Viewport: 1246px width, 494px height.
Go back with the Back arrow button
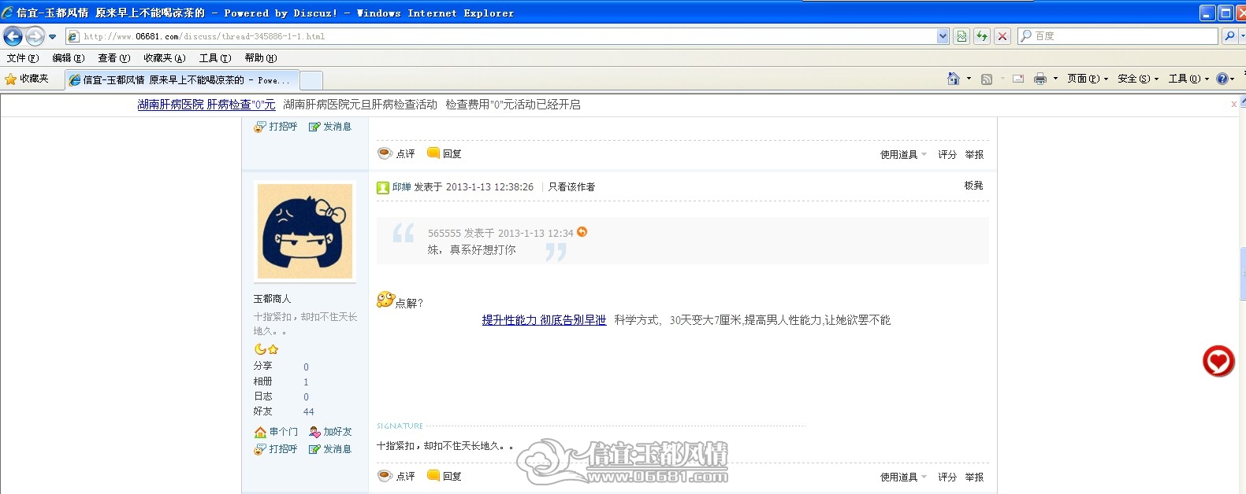click(13, 36)
